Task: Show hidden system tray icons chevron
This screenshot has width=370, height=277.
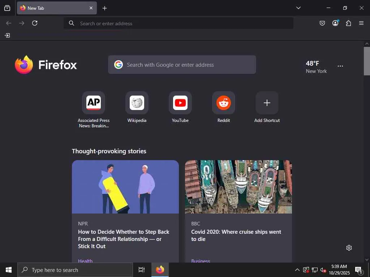Action: [297, 270]
